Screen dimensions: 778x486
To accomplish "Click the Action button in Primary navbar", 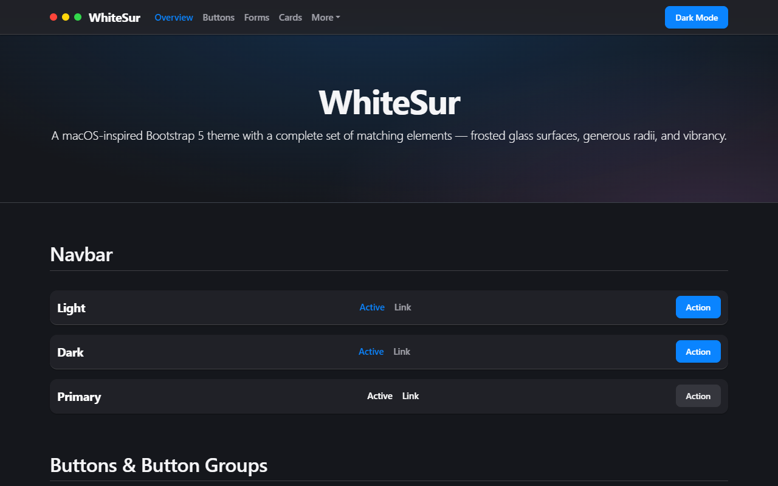I will tap(698, 396).
